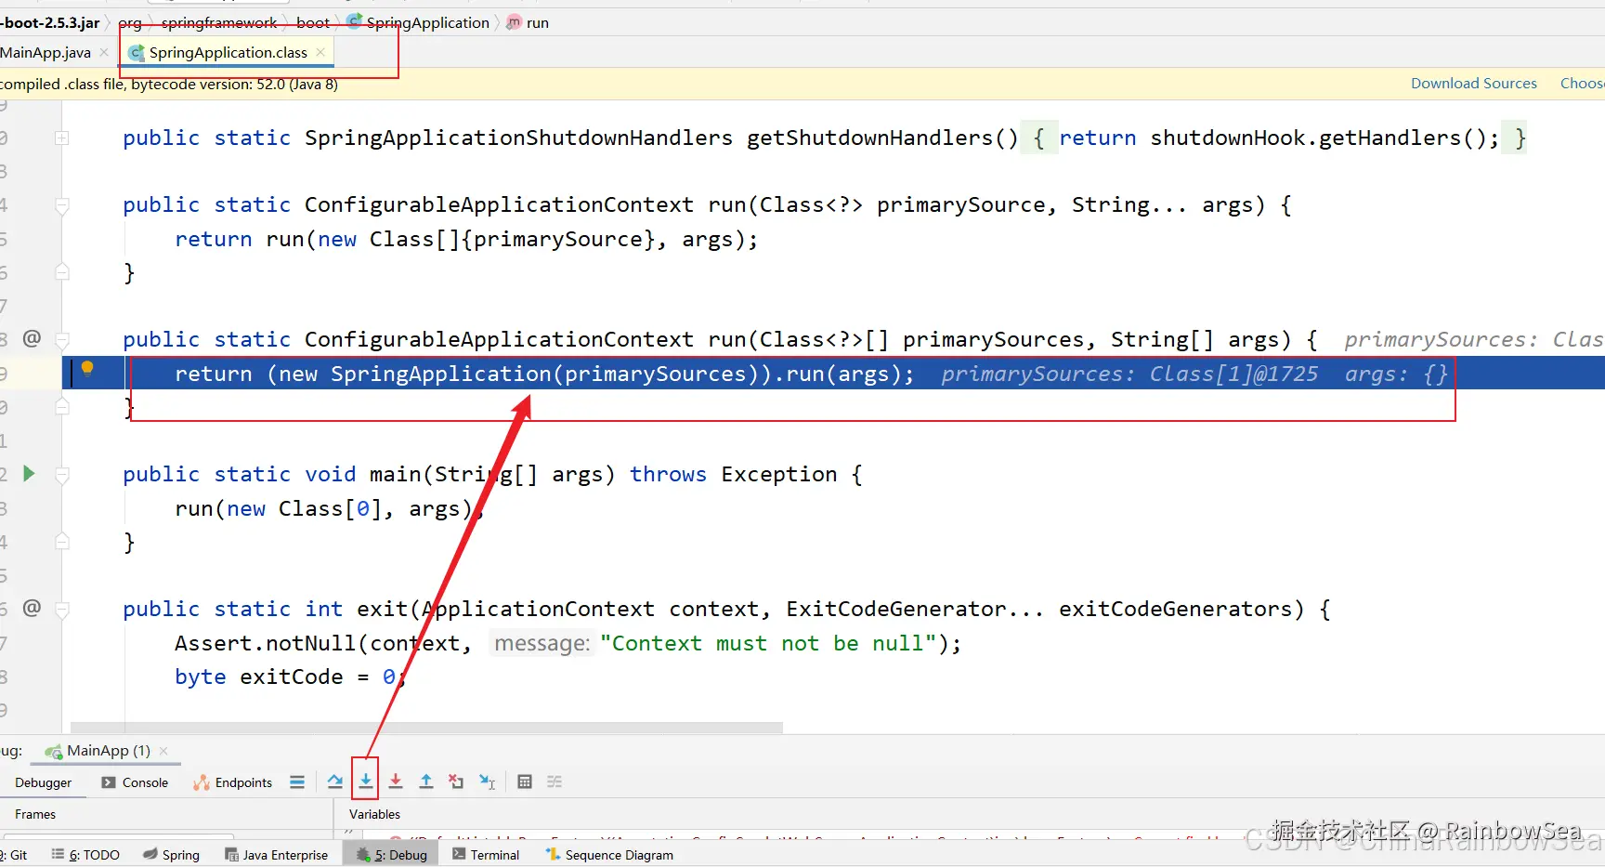This screenshot has height=867, width=1605.
Task: Click the Step Out debugger icon
Action: point(426,782)
